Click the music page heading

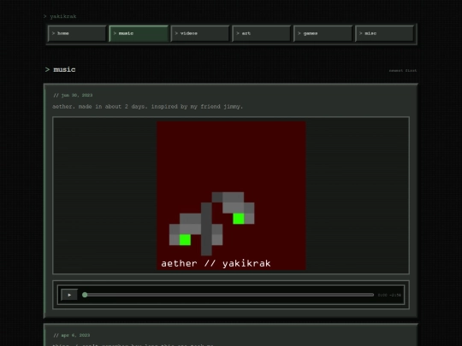64,70
